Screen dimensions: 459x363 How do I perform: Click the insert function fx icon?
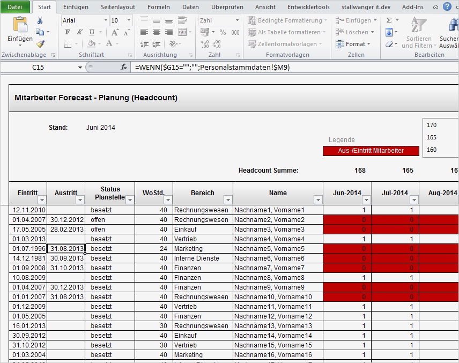124,67
